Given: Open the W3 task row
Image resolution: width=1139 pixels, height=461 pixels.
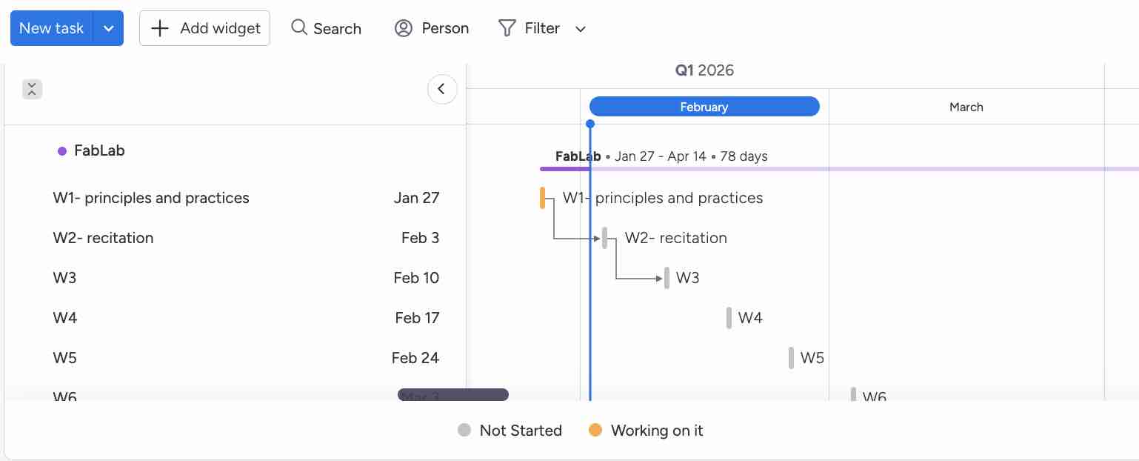Looking at the screenshot, I should click(x=65, y=278).
